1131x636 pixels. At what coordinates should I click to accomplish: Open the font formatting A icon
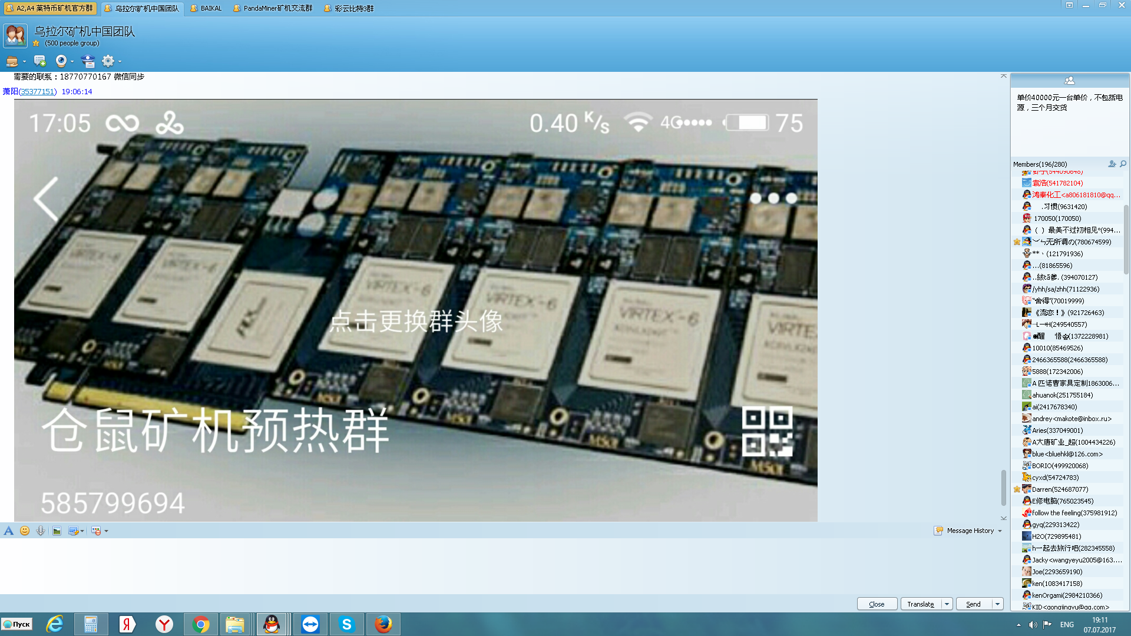[8, 531]
